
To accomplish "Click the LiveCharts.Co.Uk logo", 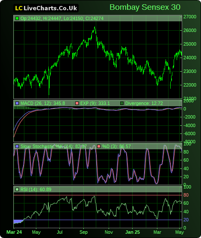I will coord(46,8).
